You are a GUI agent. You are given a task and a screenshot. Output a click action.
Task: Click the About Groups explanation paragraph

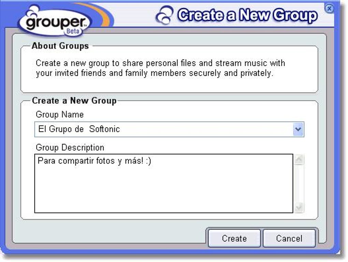(160, 68)
